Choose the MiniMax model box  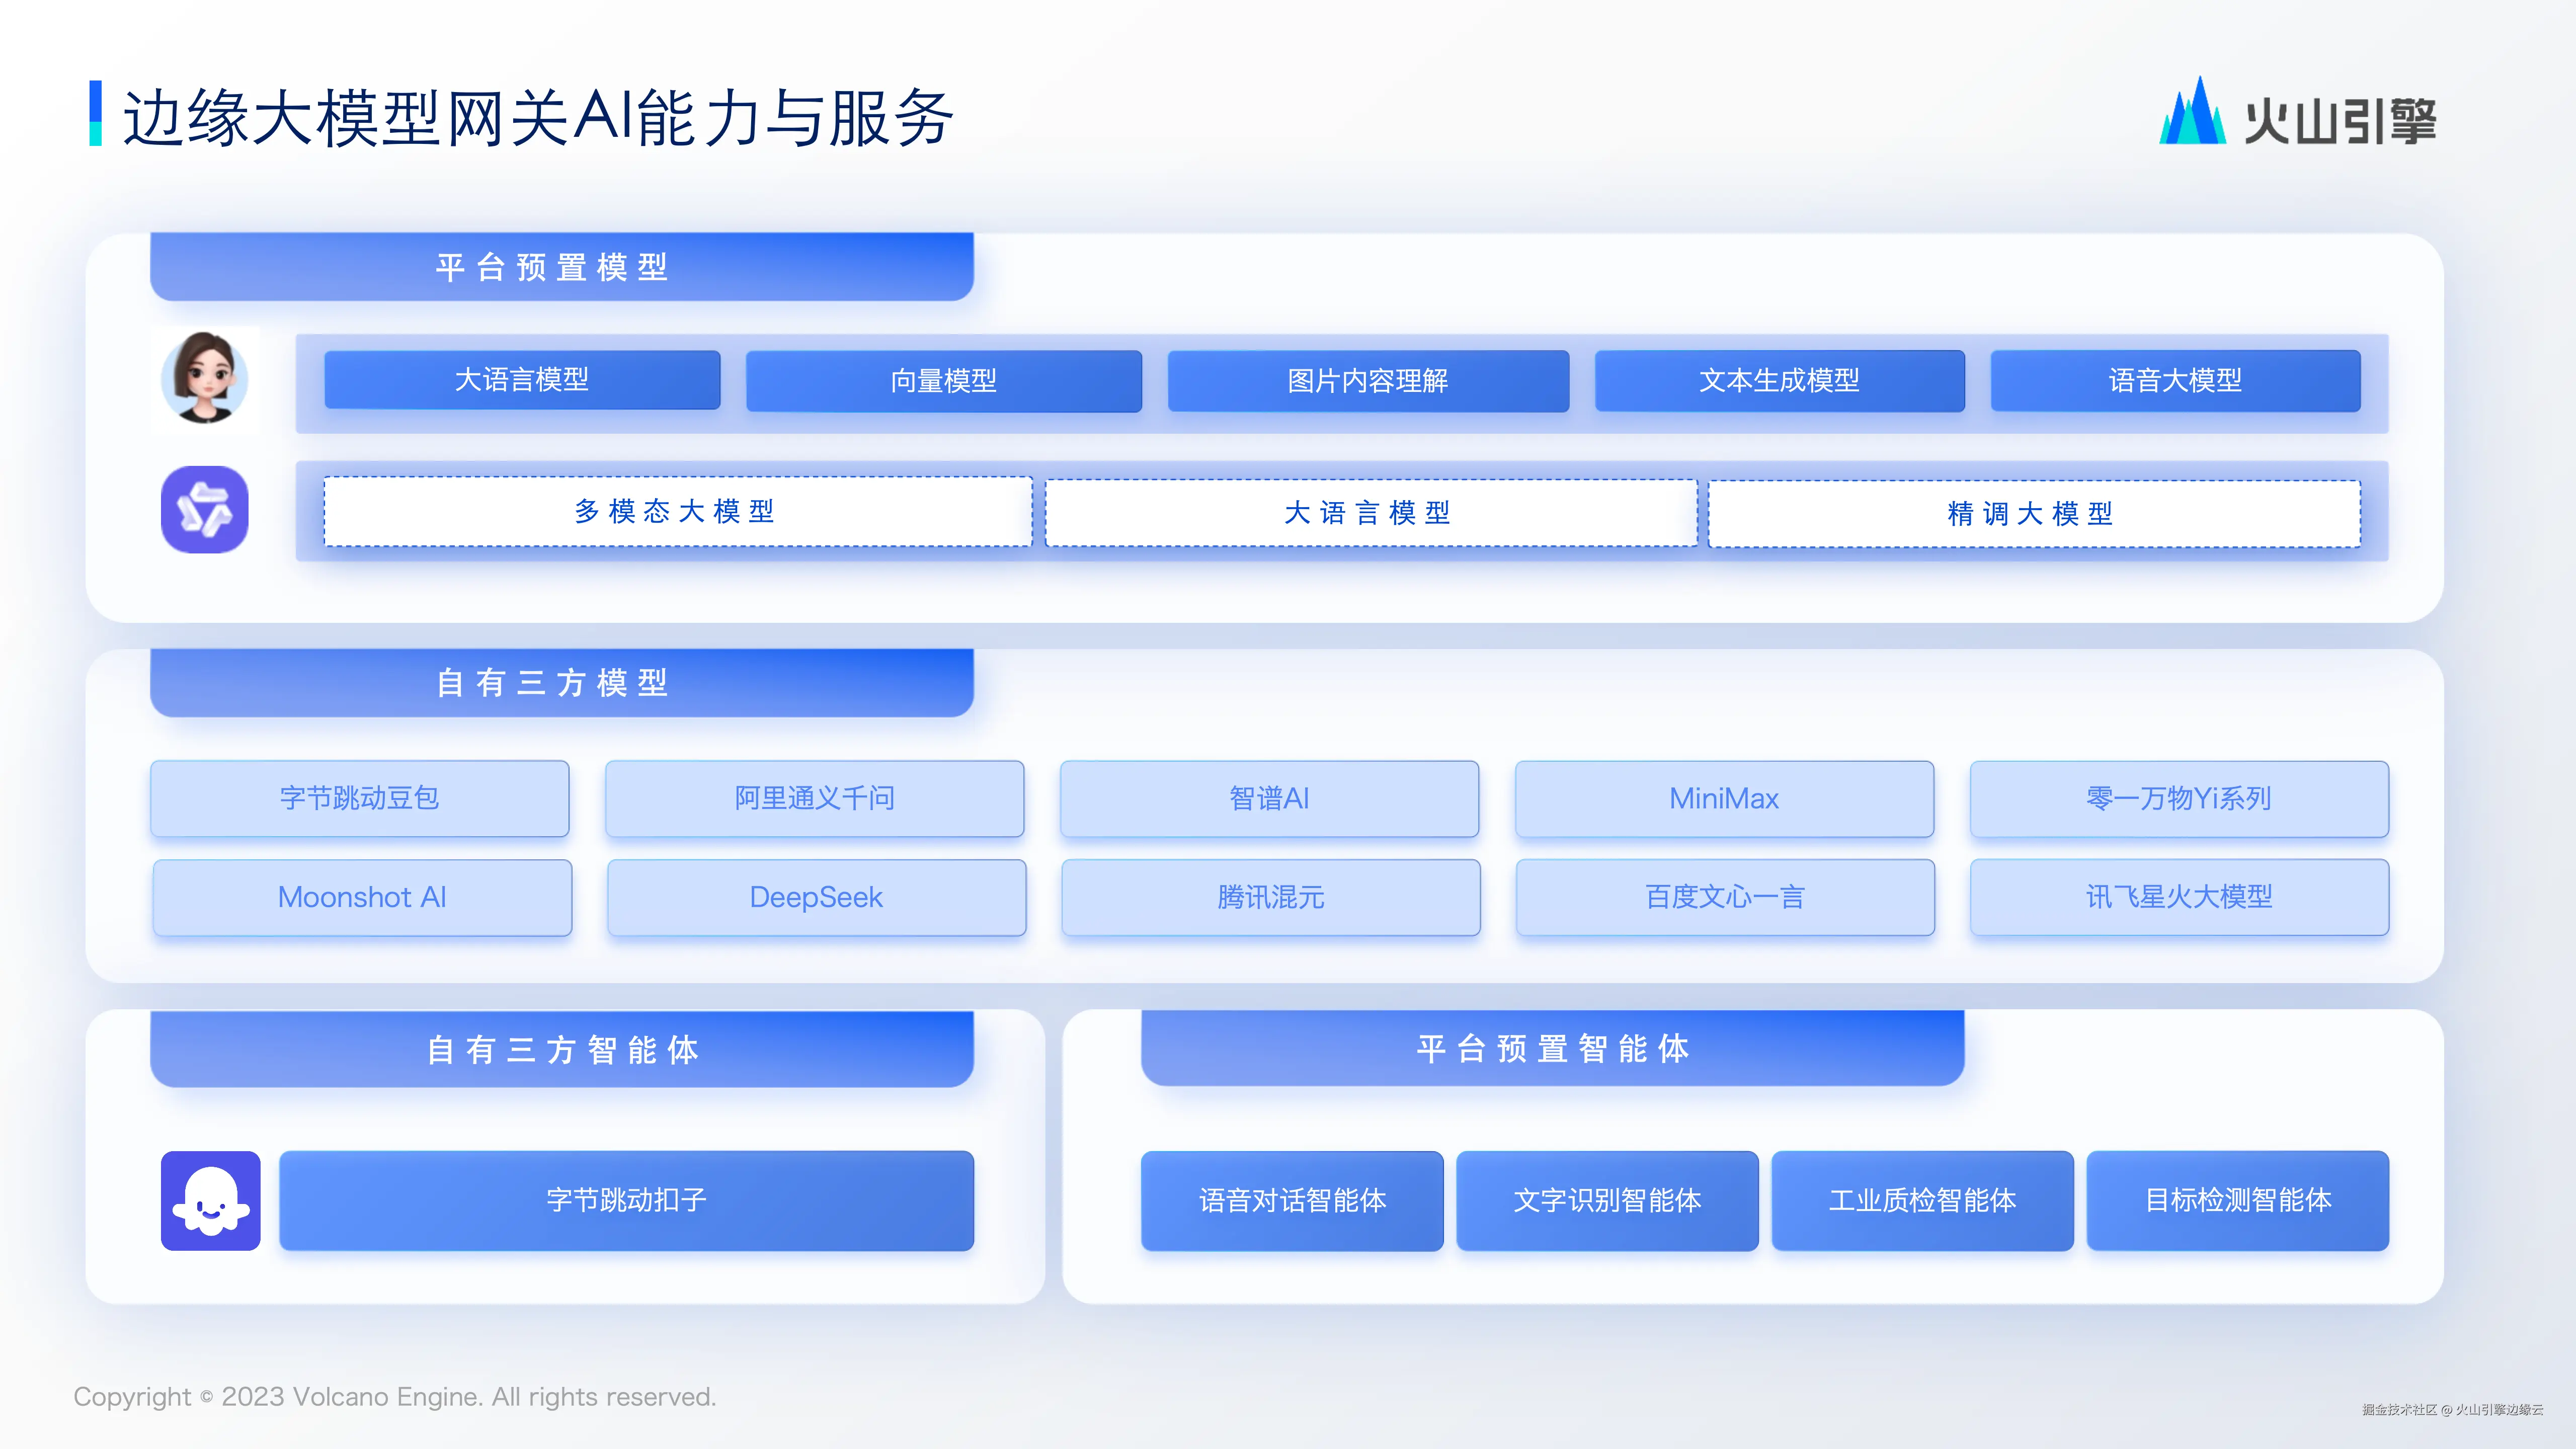coord(1724,798)
